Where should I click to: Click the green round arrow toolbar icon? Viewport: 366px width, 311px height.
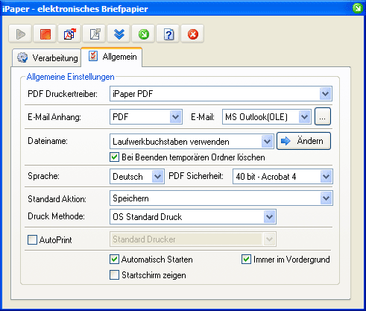[x=143, y=34]
